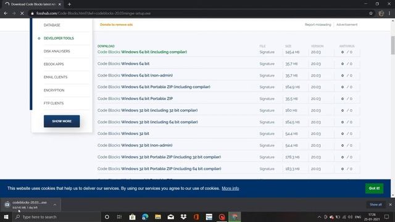Go back using the browser back arrow
The height and width of the screenshot is (222, 395).
(6, 14)
